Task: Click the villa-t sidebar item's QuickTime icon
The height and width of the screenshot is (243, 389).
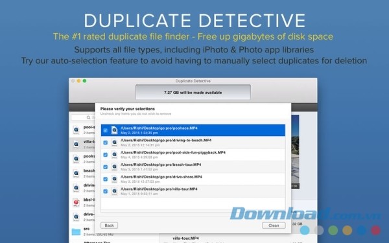Action: click(76, 144)
